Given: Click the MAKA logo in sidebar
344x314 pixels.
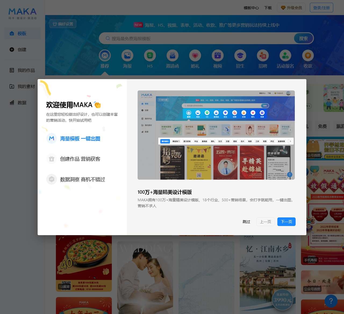Looking at the screenshot, I should [23, 14].
